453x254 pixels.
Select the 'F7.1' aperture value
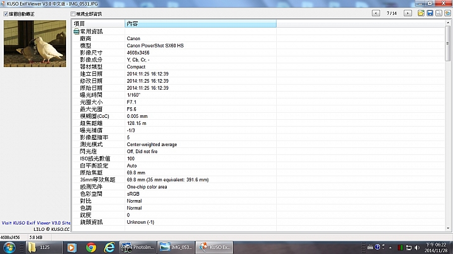(131, 102)
